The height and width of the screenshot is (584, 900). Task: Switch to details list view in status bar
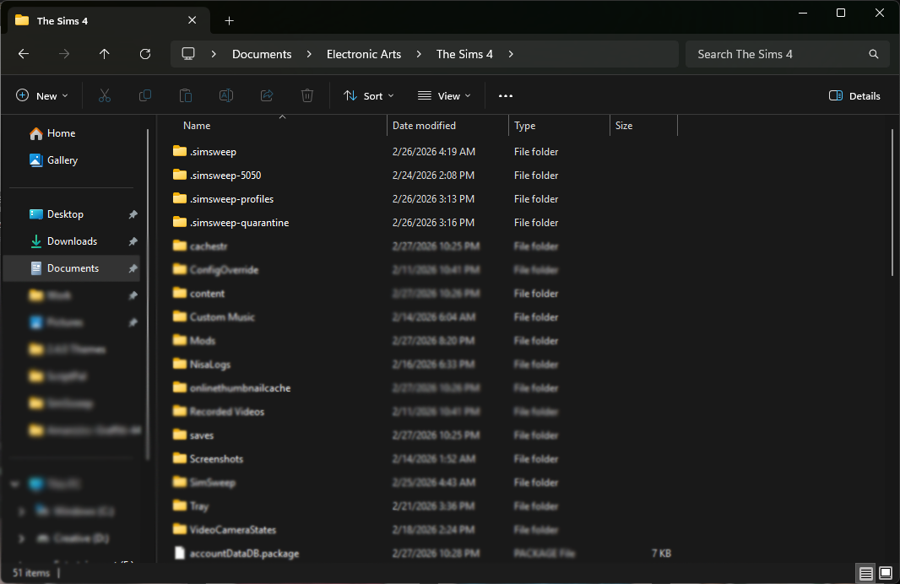pyautogui.click(x=866, y=573)
